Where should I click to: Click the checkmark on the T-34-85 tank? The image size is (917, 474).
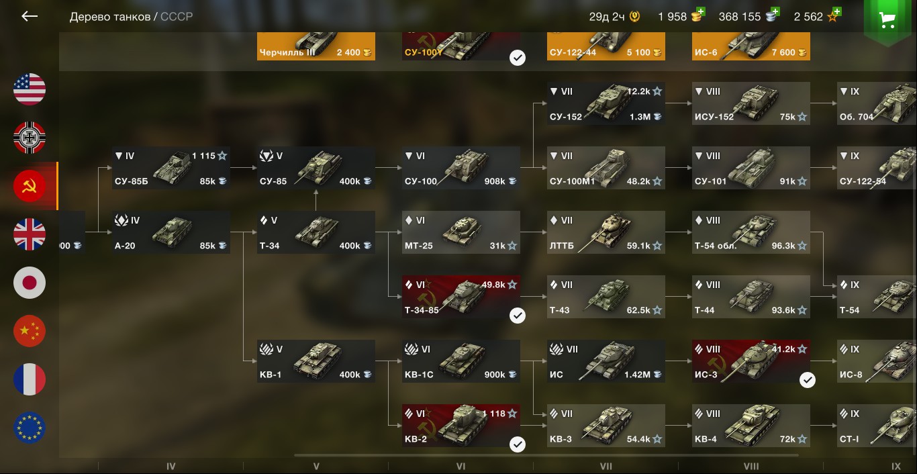point(518,316)
